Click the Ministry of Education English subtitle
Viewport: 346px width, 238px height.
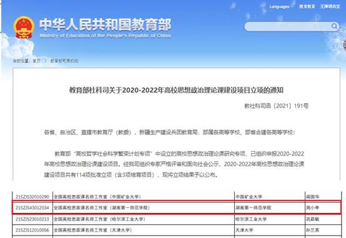point(106,36)
